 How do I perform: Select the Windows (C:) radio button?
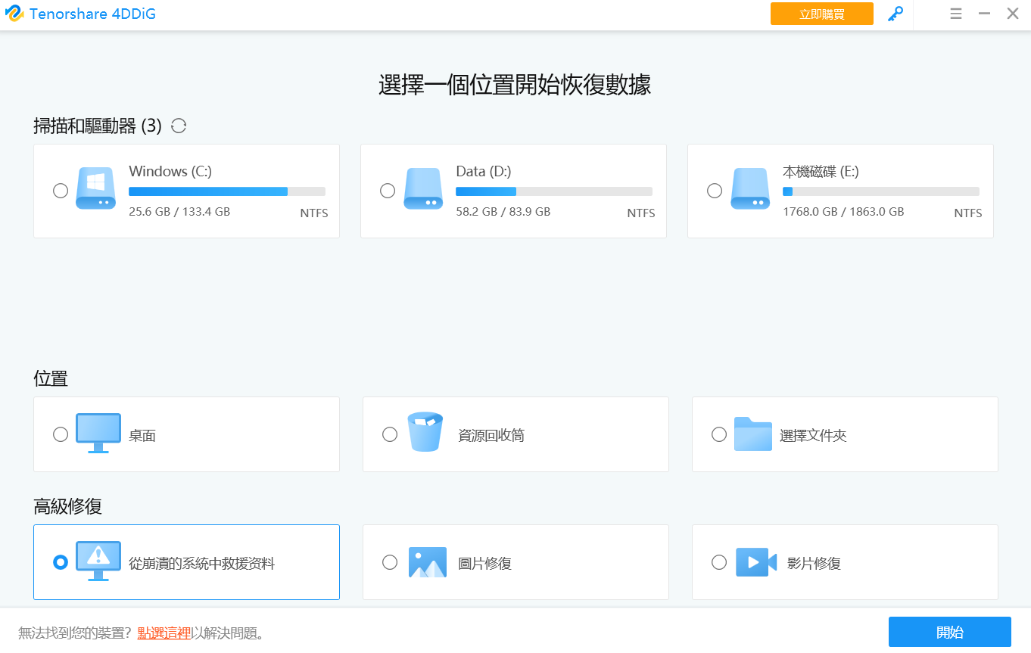click(x=61, y=191)
